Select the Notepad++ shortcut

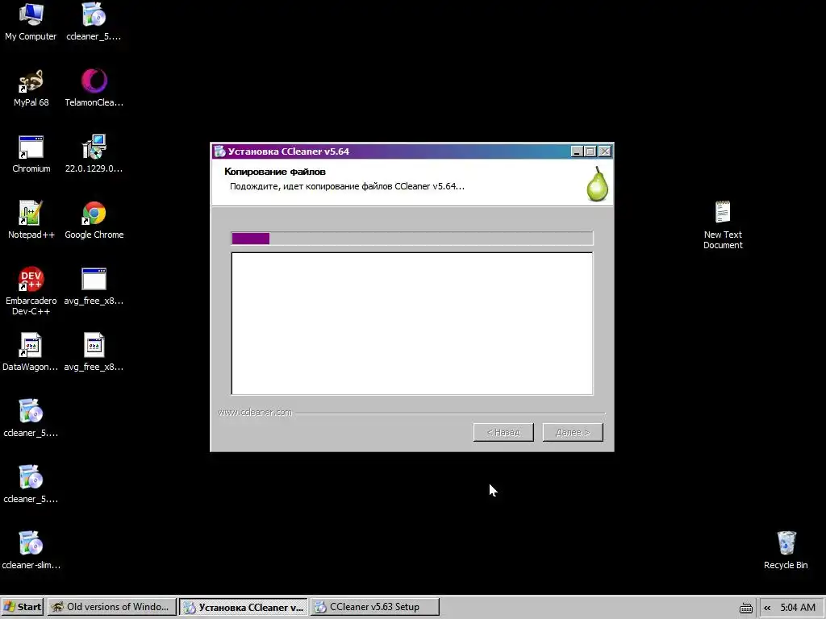[31, 220]
